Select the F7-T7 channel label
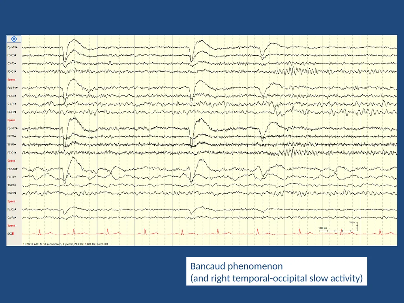The height and width of the screenshot is (303, 404). (x=11, y=136)
